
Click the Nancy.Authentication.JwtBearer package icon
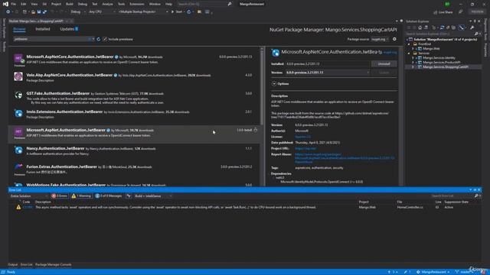point(18,150)
